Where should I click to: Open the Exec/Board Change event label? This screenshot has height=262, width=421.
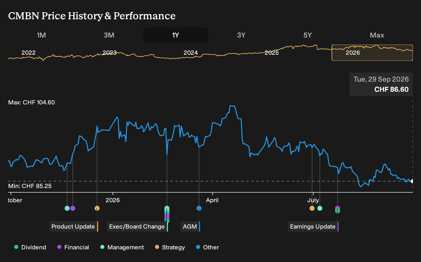point(138,227)
